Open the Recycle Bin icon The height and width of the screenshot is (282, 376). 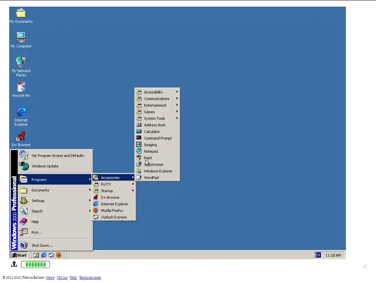coord(21,89)
